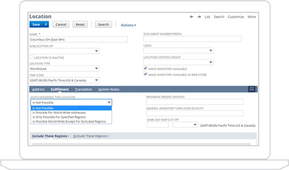Click the Customize link

(236, 17)
